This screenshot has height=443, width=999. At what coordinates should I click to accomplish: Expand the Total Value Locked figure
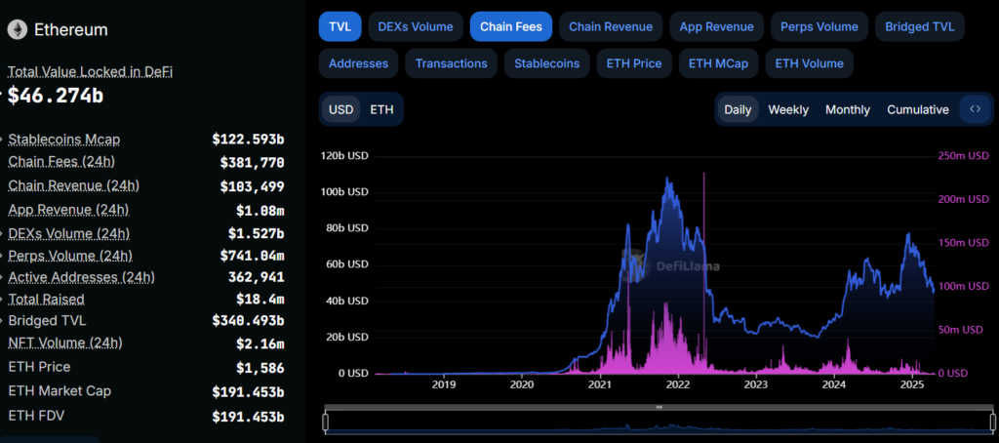[3, 96]
